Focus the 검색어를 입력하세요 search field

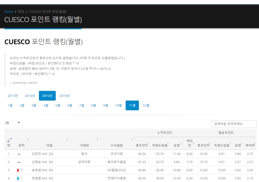pyautogui.click(x=234, y=124)
